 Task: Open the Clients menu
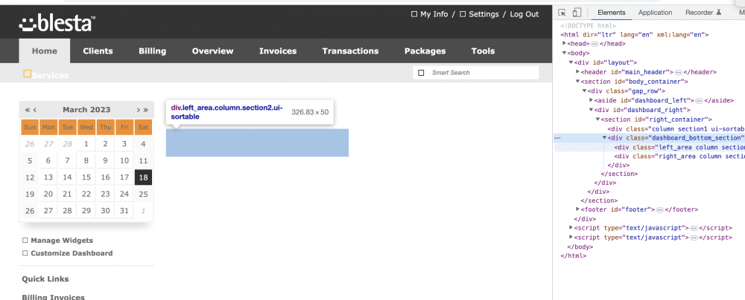98,50
